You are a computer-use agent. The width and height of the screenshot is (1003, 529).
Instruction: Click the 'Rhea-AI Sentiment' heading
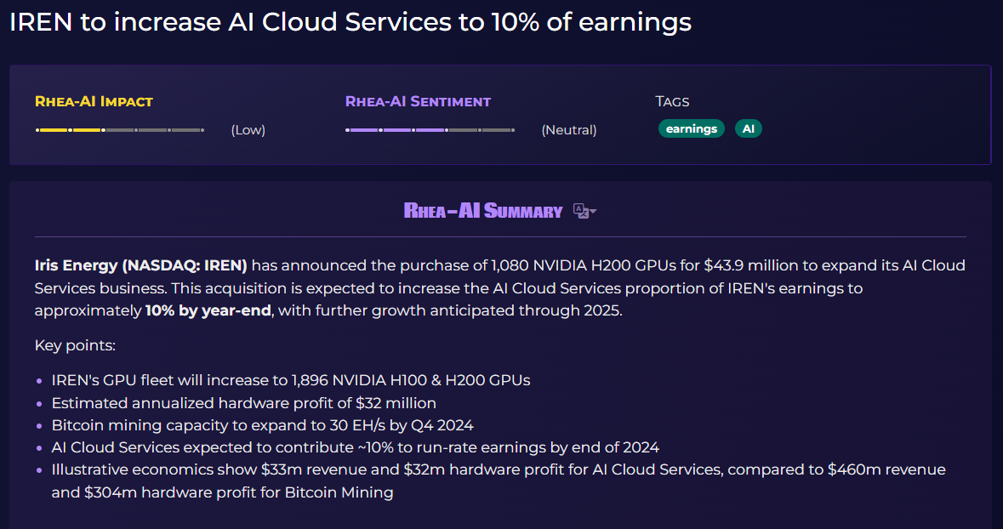pos(418,101)
